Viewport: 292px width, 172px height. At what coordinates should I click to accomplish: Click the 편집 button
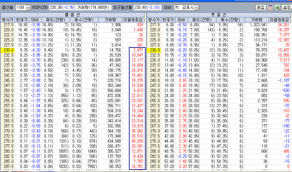[x=260, y=8]
